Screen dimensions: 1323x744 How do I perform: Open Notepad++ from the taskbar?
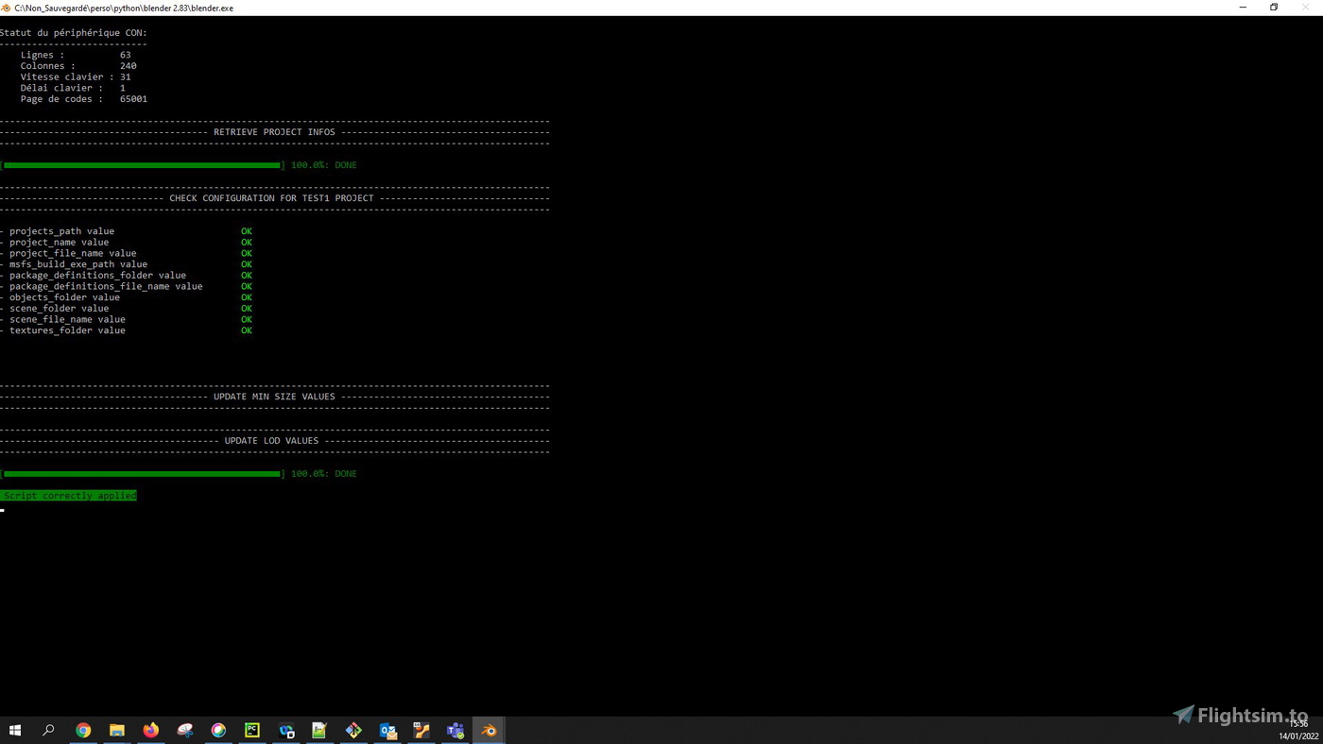click(x=319, y=730)
